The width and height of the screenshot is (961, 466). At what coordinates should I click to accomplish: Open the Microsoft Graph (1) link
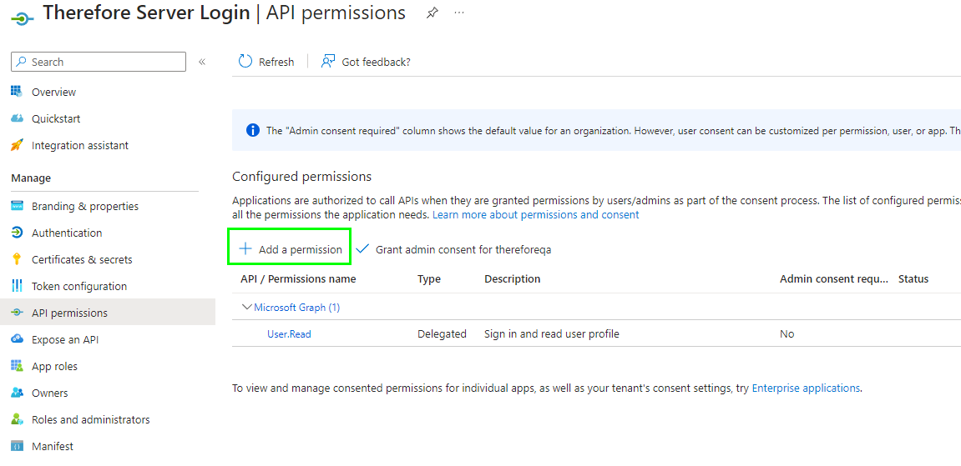click(x=296, y=308)
